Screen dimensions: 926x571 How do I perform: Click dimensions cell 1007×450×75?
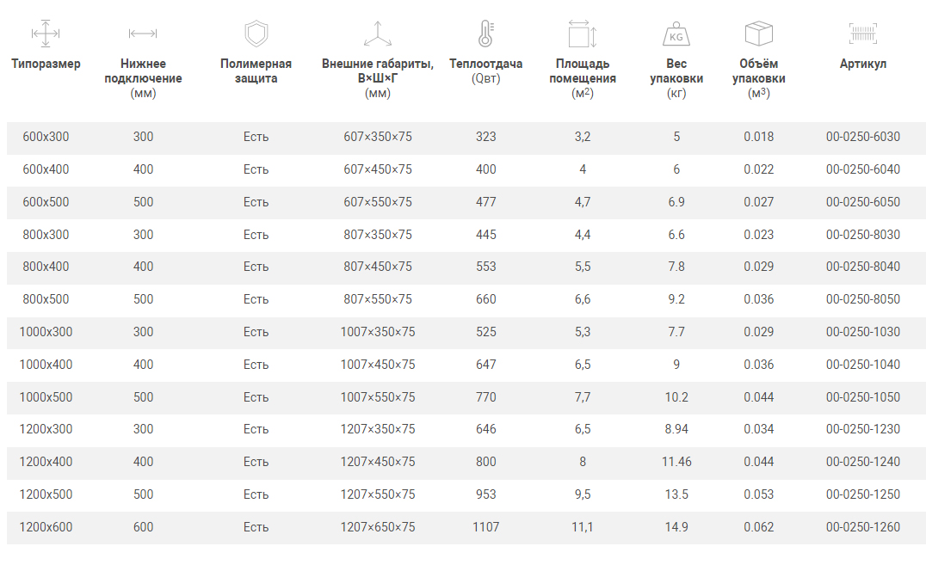click(378, 365)
